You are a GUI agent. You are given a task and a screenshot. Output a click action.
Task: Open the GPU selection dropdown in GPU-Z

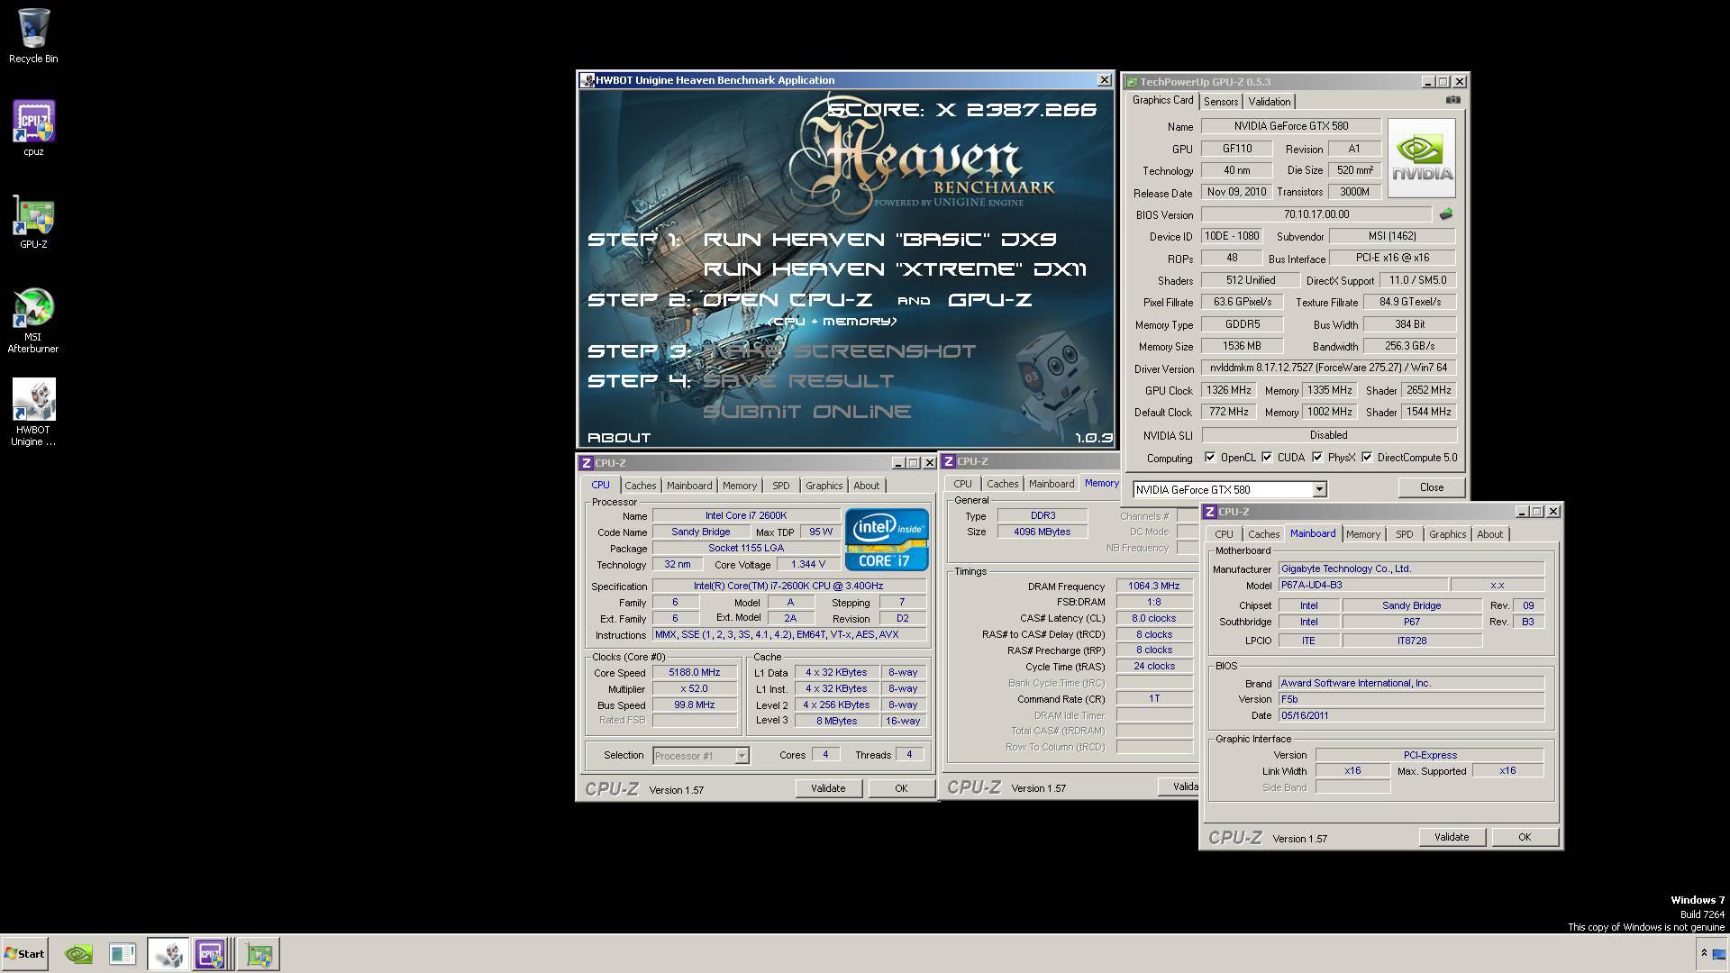(x=1318, y=489)
